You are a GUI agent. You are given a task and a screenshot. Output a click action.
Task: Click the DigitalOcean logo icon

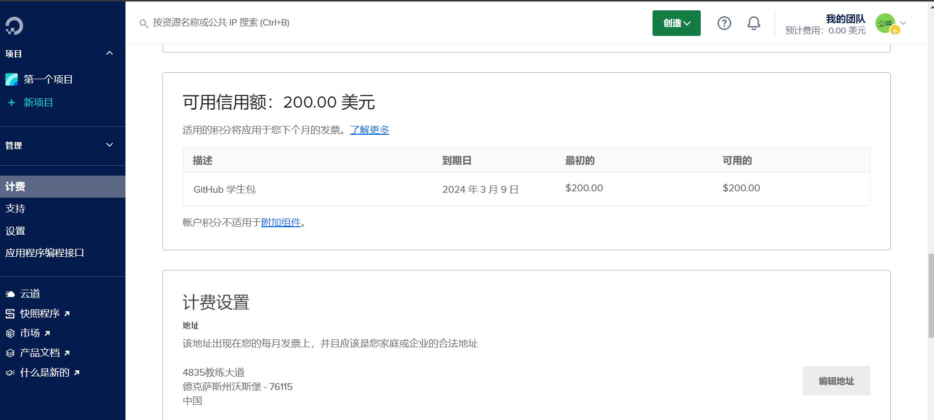14,26
